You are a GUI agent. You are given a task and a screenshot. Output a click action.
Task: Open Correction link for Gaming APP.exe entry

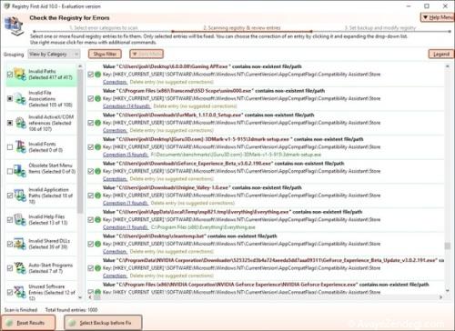(115, 82)
